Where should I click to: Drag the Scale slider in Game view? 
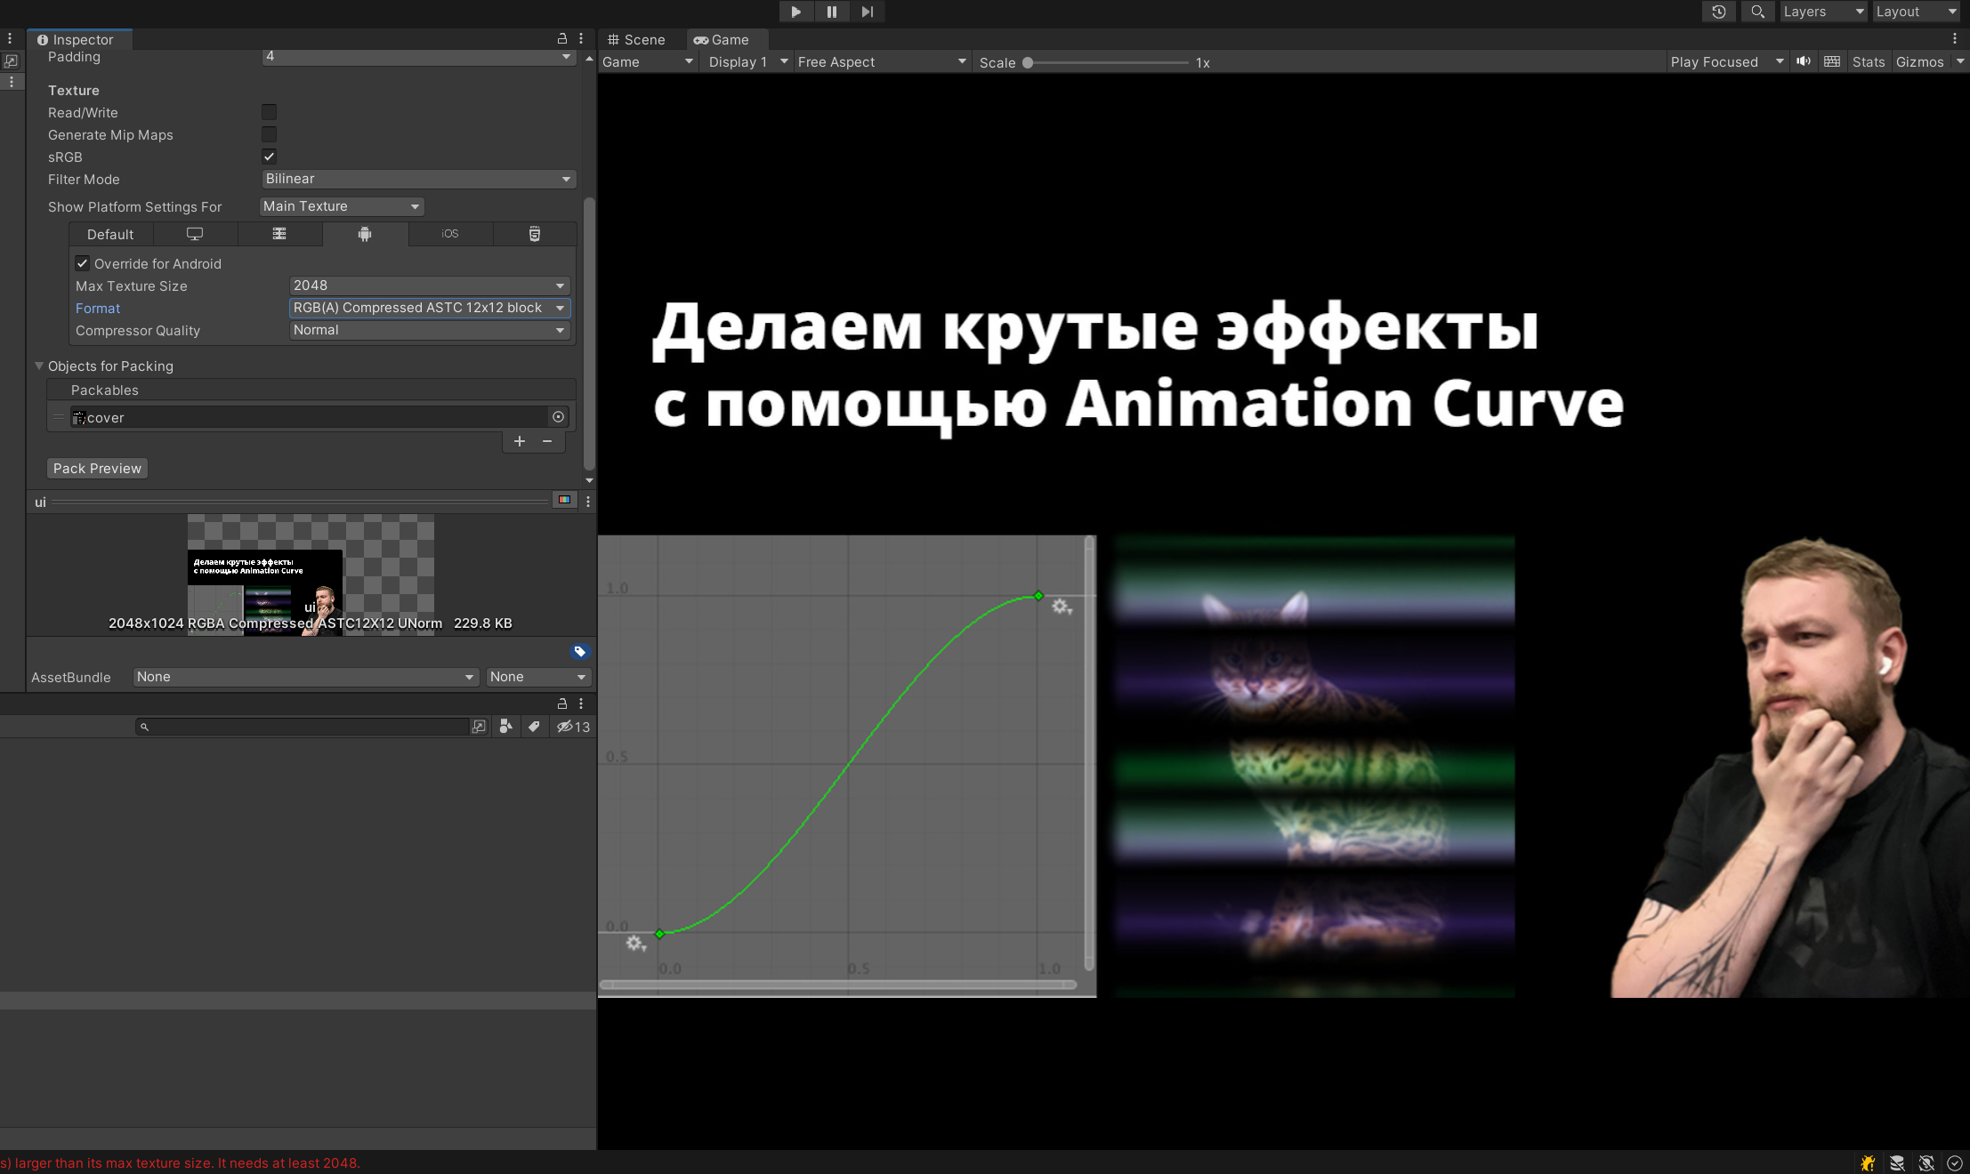tap(1026, 61)
